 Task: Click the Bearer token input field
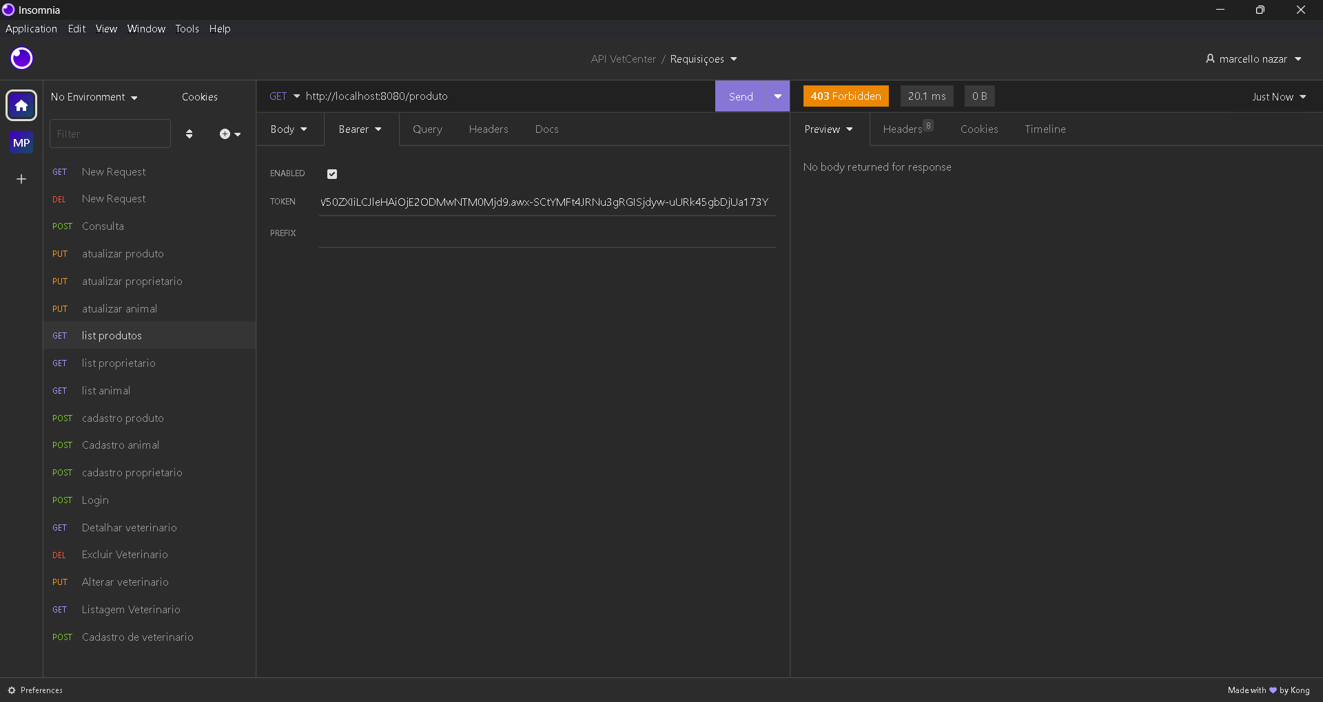pyautogui.click(x=547, y=202)
